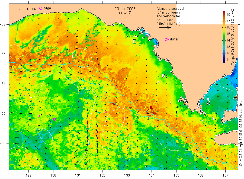Screen dimensions: 244x179
Task: Click the longitude label '132'
Action: [x=102, y=175]
